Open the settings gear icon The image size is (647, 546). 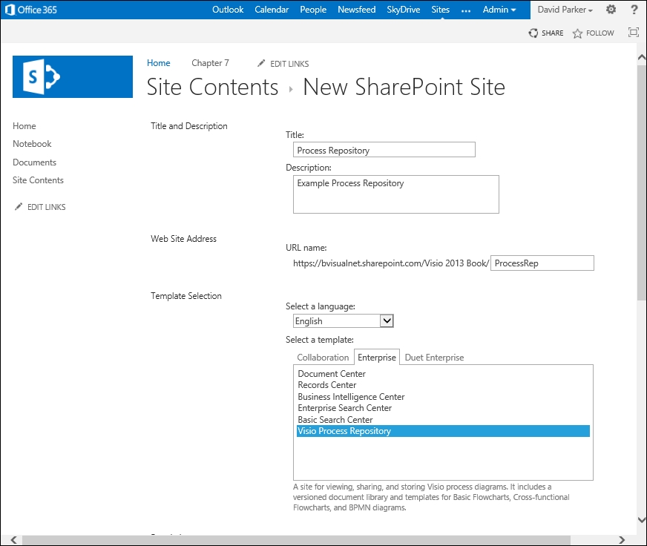click(x=611, y=10)
